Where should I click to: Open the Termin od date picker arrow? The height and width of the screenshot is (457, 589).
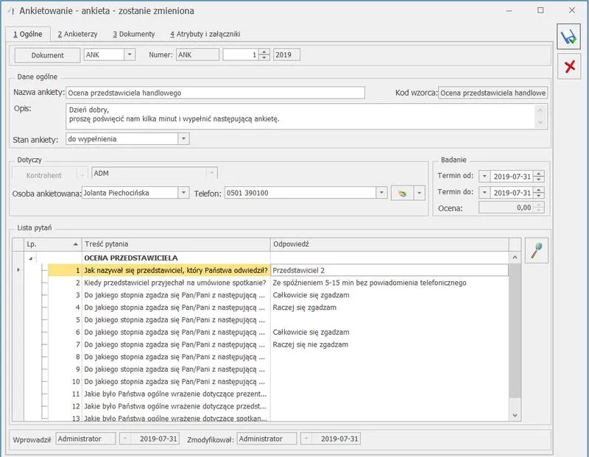tap(484, 176)
